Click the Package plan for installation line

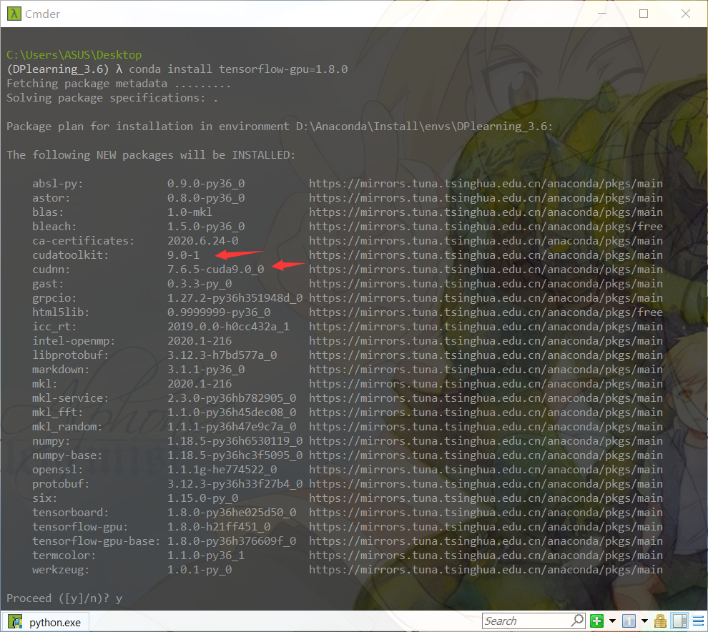pyautogui.click(x=280, y=127)
